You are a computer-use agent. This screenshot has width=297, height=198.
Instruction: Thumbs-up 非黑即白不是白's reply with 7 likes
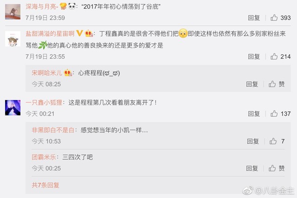(273, 141)
